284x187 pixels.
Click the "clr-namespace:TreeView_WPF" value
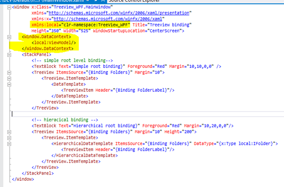click(x=95, y=25)
